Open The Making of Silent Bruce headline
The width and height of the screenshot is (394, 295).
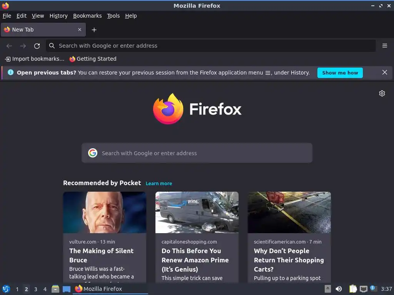point(102,255)
